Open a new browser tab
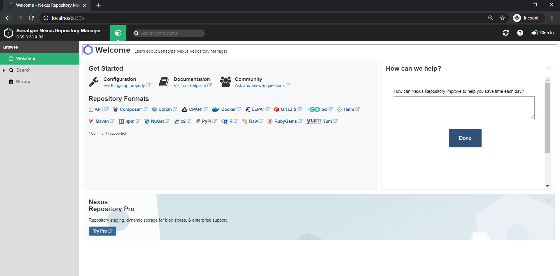Screen dimensions: 560x276 pyautogui.click(x=98, y=5)
